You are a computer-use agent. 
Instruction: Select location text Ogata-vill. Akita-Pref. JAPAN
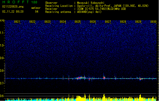point(99,6)
